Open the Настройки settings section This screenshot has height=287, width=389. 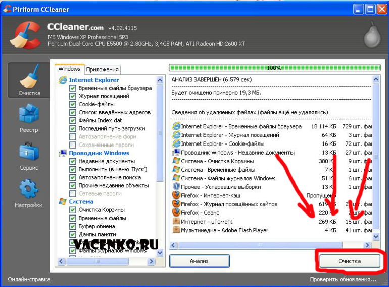pyautogui.click(x=29, y=194)
